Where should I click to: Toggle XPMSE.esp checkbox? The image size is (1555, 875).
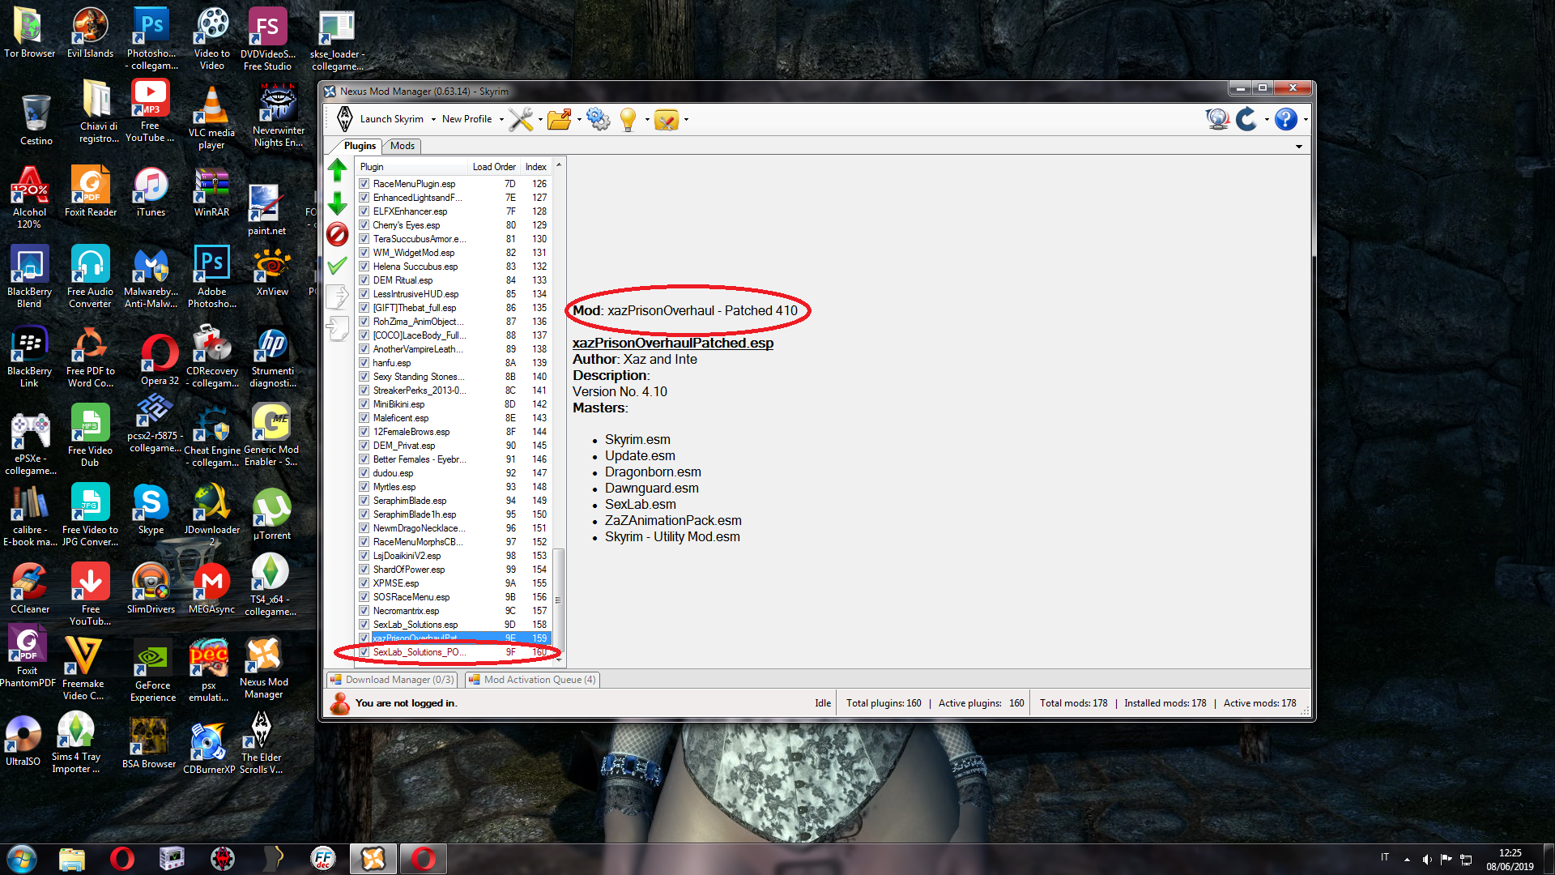pos(364,583)
